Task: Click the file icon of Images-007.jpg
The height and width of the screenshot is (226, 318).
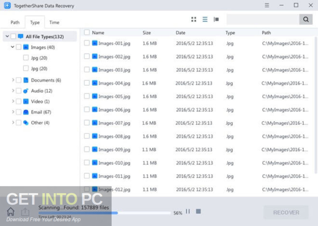Action: click(x=95, y=122)
